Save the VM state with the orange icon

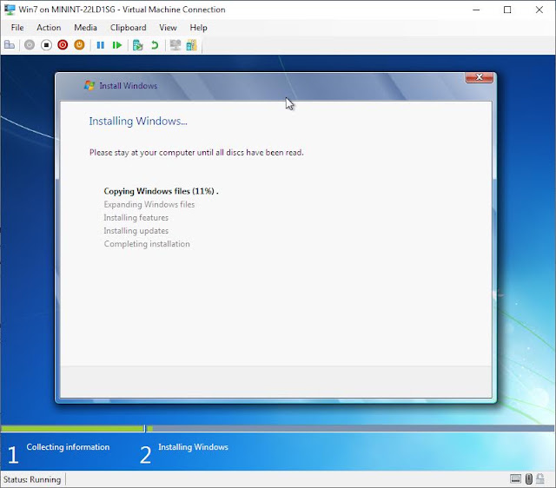pyautogui.click(x=79, y=45)
